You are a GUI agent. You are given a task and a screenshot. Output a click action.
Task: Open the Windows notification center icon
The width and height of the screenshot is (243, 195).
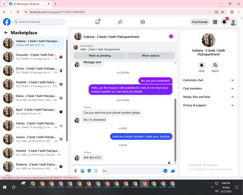coord(237,187)
